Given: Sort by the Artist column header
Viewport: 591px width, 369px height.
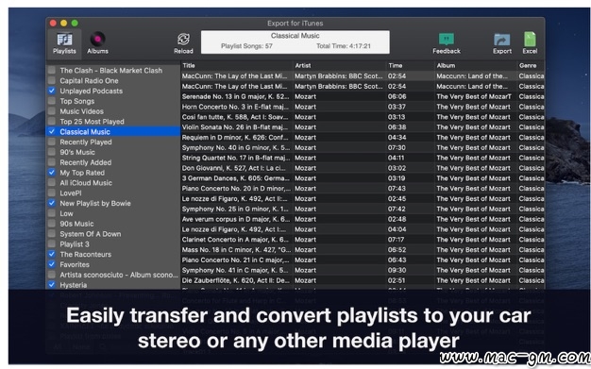Looking at the screenshot, I should click(340, 65).
